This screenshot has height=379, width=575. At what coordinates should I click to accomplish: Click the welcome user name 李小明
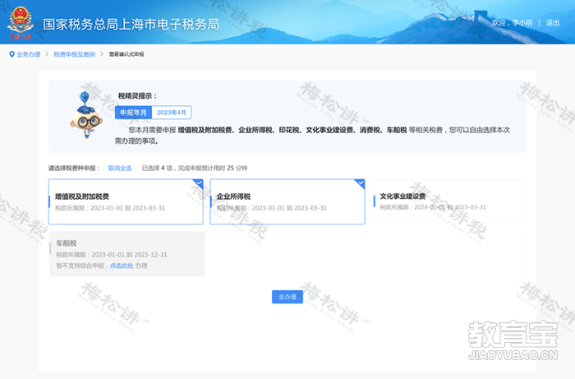522,23
